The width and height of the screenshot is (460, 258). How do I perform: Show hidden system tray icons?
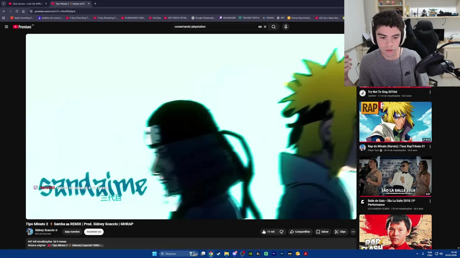[417, 254]
